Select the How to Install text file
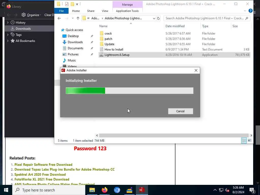260x195 pixels. (x=114, y=50)
